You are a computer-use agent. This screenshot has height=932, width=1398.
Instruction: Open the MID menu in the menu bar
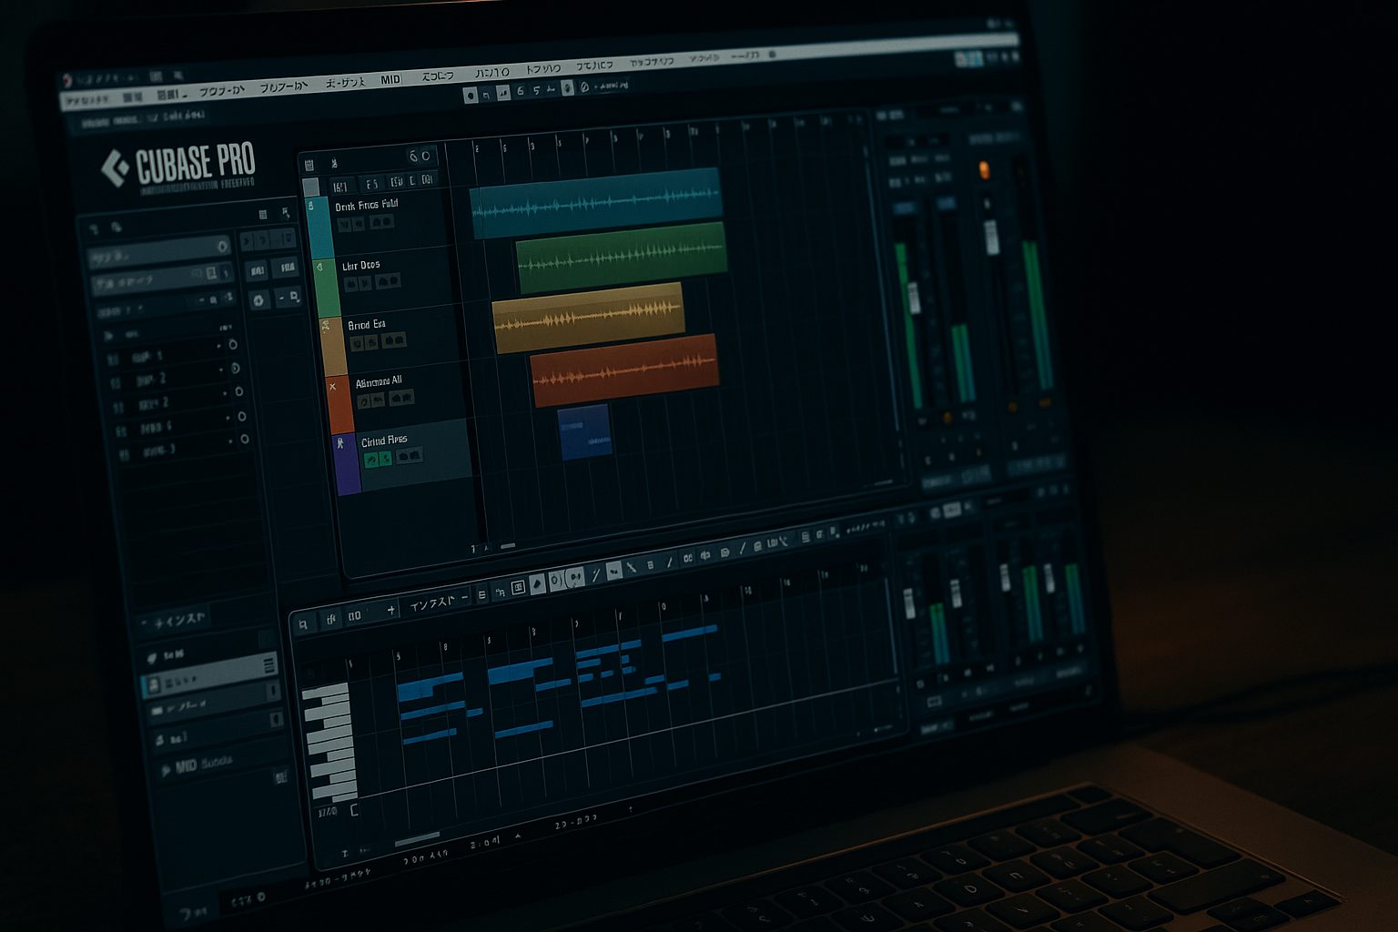(x=390, y=80)
